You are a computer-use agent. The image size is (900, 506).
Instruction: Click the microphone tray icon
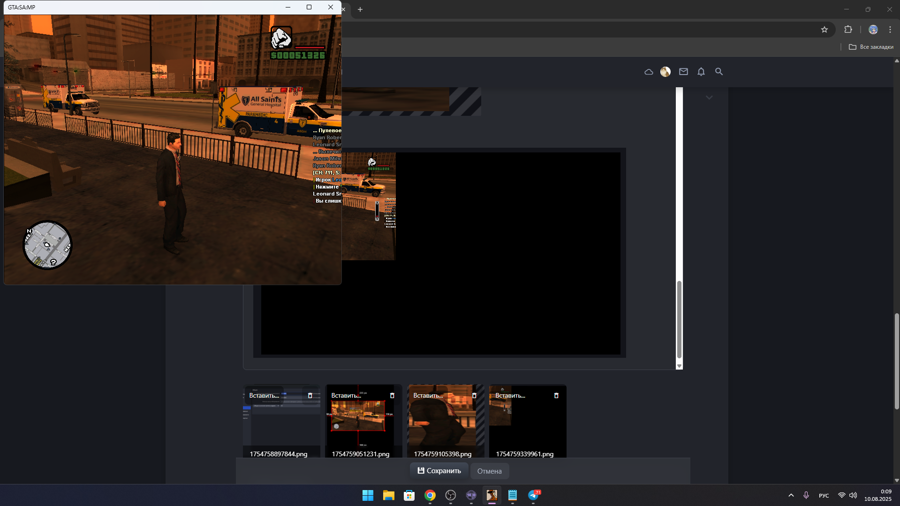coord(806,495)
